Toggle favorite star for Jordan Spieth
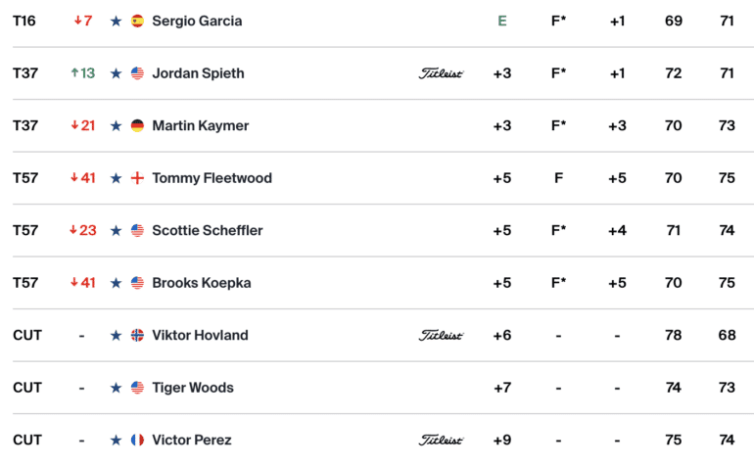754x465 pixels. click(116, 73)
